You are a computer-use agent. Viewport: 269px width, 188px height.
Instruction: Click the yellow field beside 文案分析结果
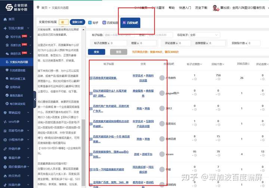(x=64, y=22)
